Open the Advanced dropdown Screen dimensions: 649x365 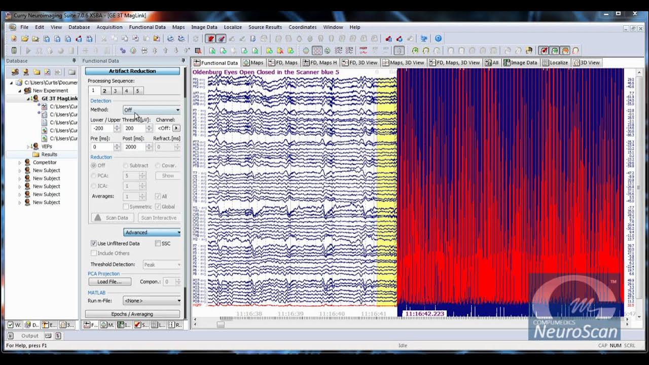[x=152, y=232]
